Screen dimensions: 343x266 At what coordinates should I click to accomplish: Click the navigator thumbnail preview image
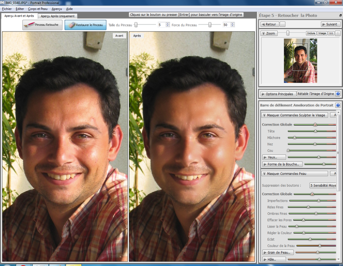pos(300,61)
